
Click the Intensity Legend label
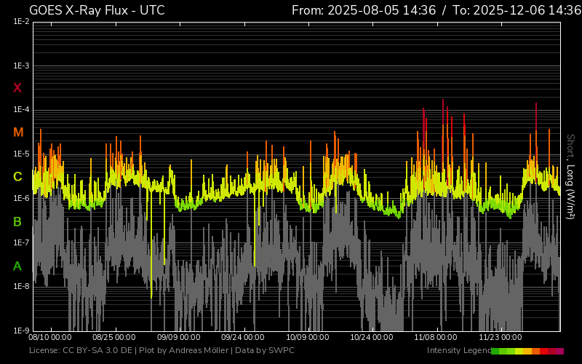(x=457, y=351)
